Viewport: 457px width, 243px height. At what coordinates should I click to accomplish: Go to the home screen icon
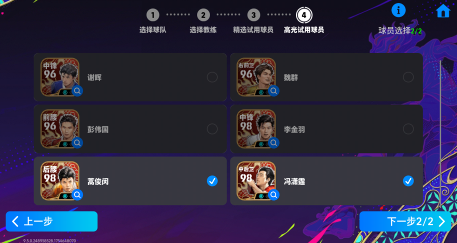pos(443,11)
